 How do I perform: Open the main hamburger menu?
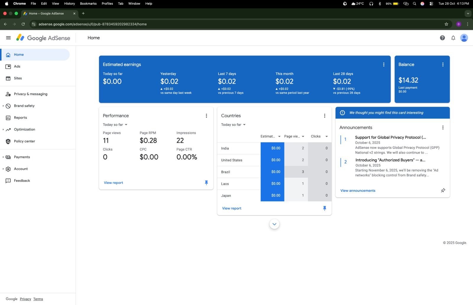(x=8, y=38)
